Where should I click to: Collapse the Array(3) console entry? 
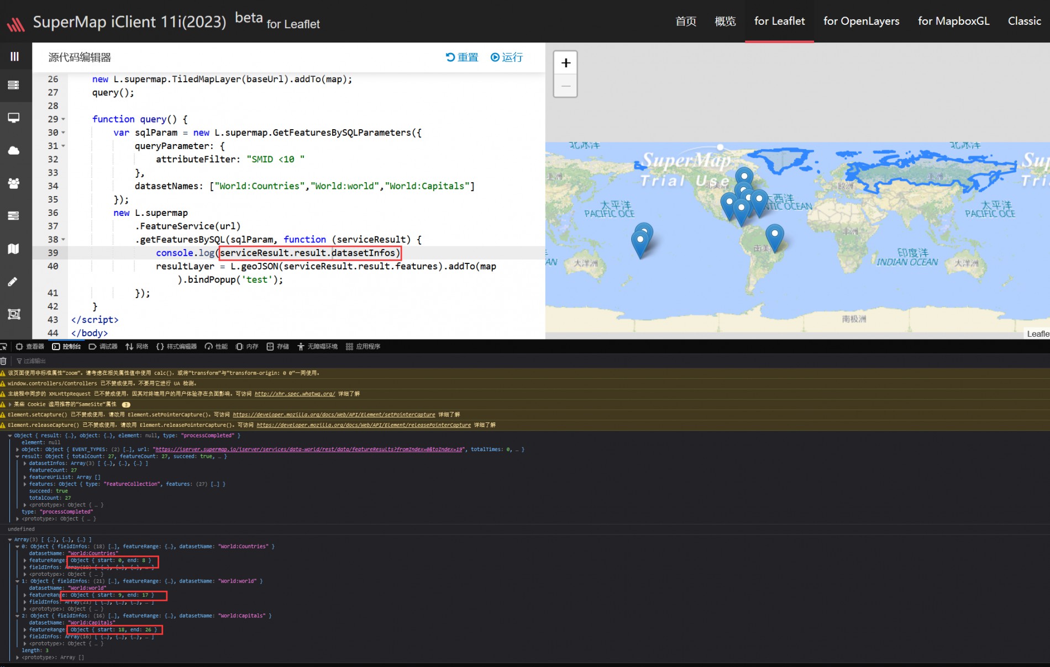tap(10, 539)
